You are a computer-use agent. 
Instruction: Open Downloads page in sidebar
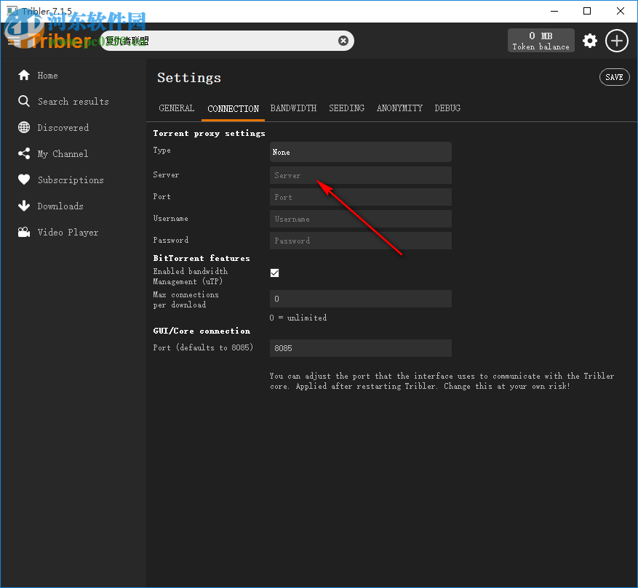point(60,206)
